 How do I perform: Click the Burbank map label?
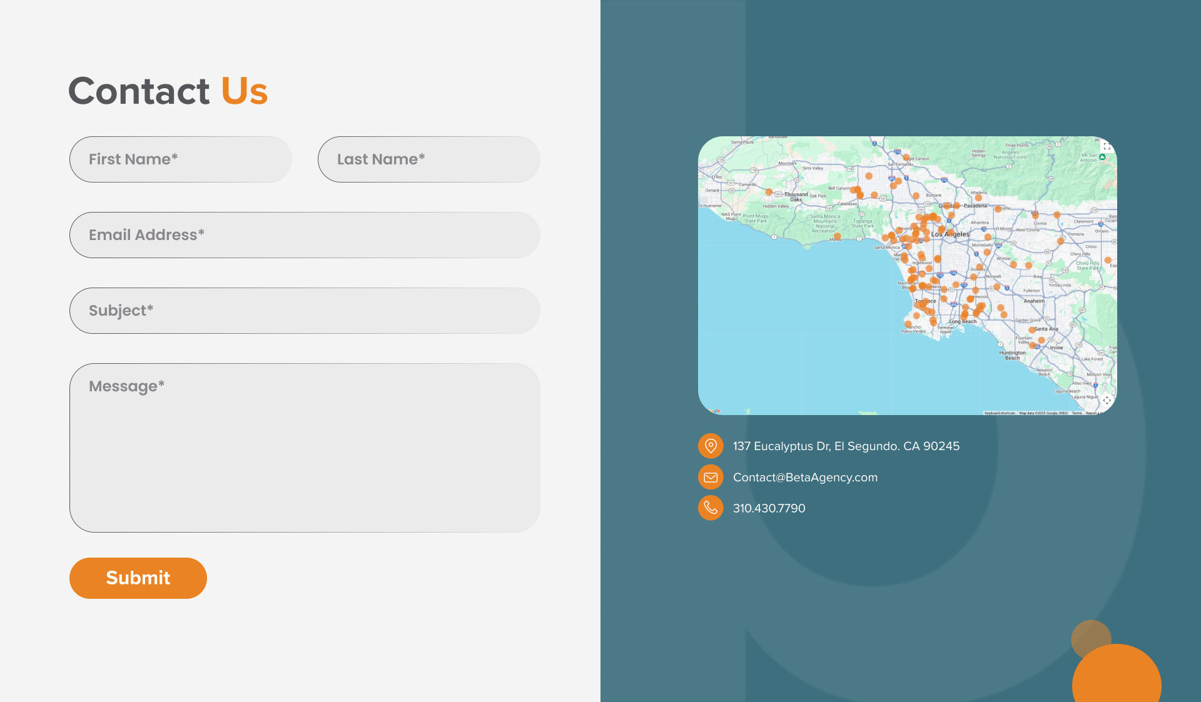tap(934, 195)
